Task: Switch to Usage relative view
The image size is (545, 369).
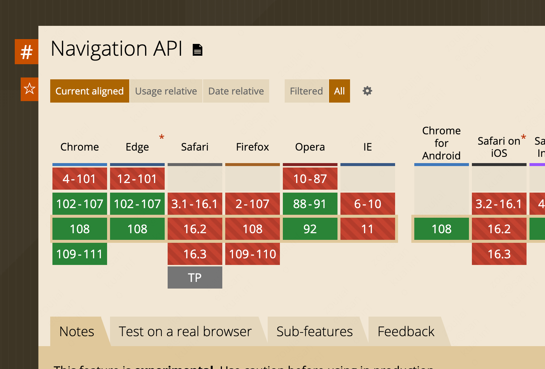Action: tap(166, 91)
